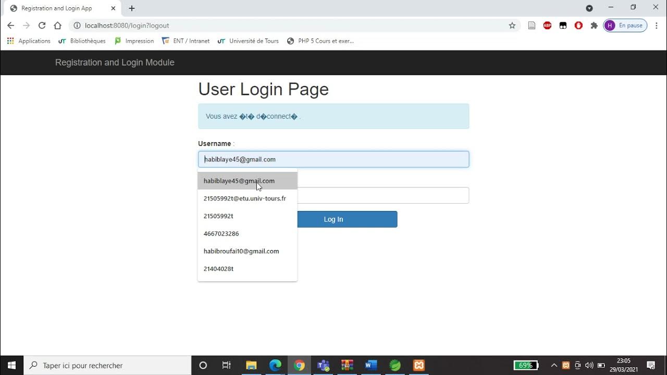The width and height of the screenshot is (667, 375).
Task: Open the ENT / Intranet bookmark
Action: tap(186, 41)
